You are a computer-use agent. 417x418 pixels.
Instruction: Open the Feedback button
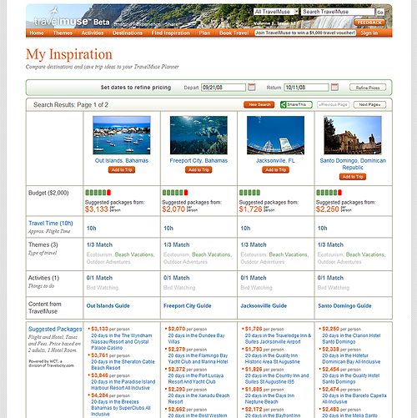(369, 23)
